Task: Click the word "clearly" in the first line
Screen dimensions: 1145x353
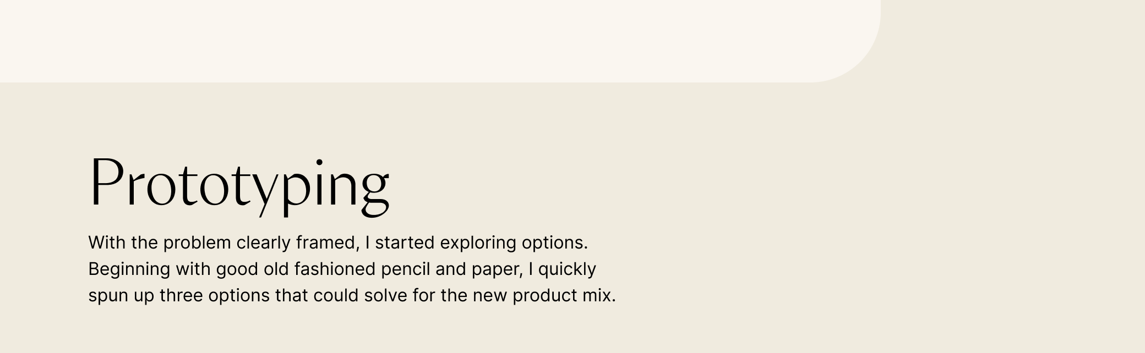Action: click(x=263, y=242)
